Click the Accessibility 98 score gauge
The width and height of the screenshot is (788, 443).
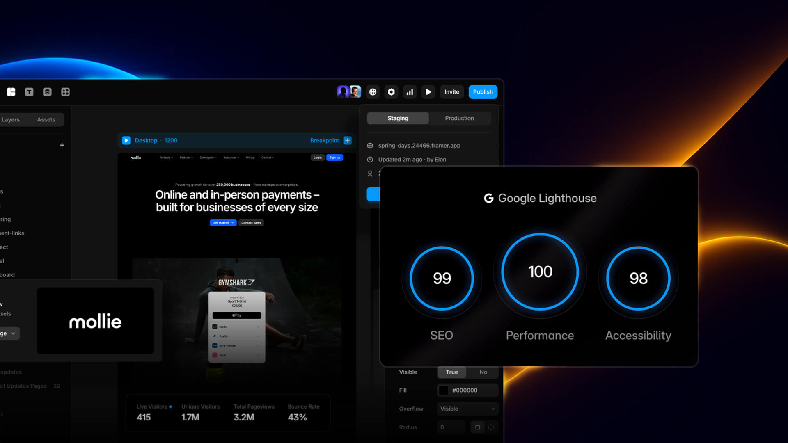pos(638,279)
